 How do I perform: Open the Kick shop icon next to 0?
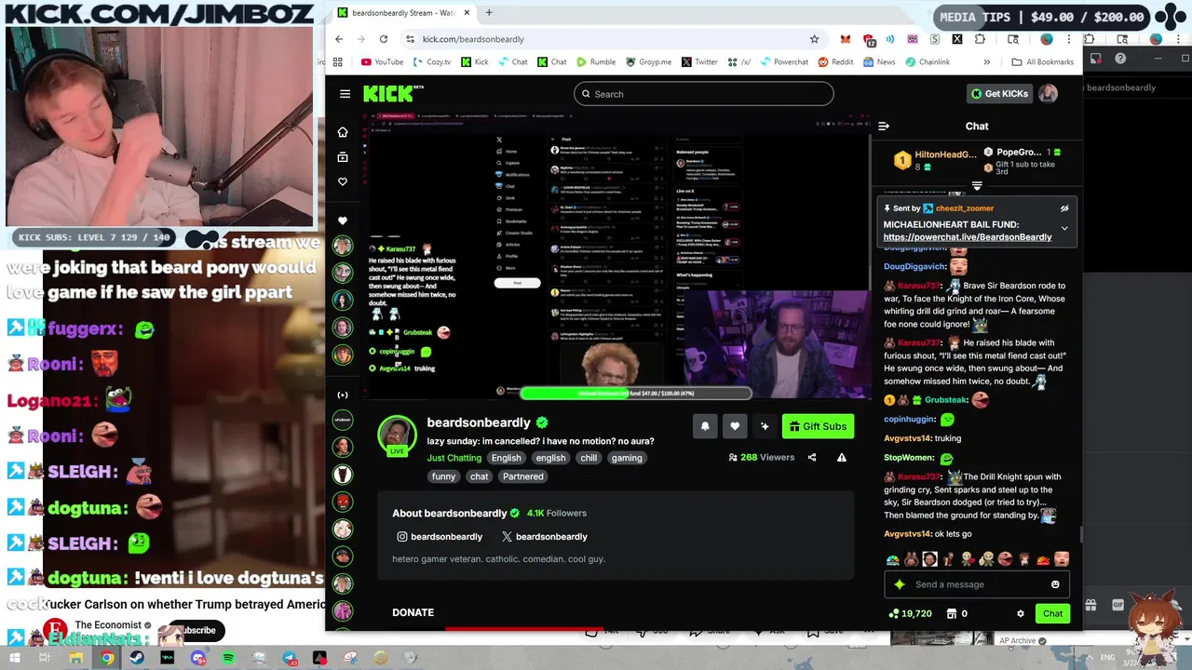tap(952, 613)
